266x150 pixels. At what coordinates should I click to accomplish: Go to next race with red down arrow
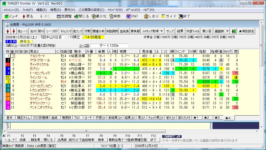14,31
